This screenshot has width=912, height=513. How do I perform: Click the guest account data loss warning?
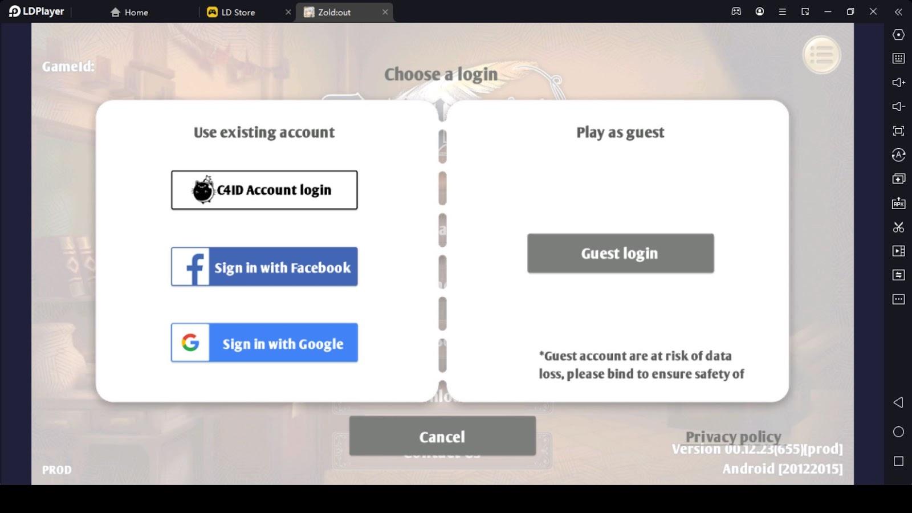click(x=641, y=365)
